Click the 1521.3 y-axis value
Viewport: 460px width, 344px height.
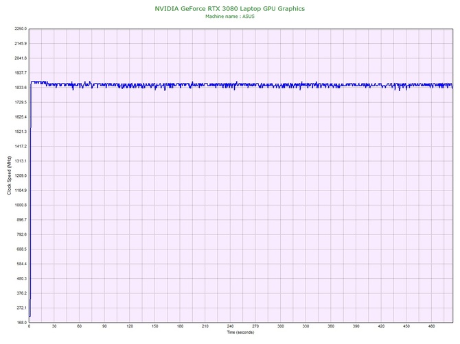pos(21,132)
